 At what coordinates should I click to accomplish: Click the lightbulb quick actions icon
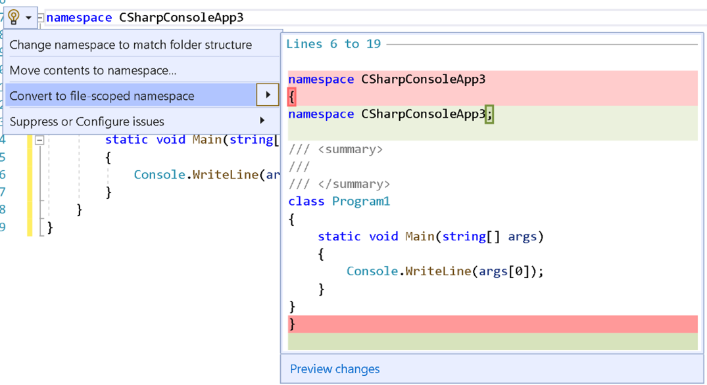(14, 18)
